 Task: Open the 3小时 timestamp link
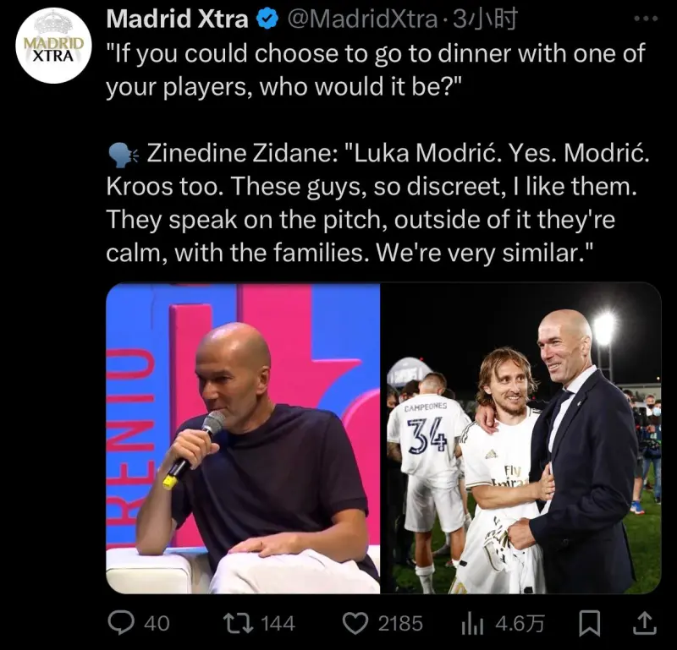pos(484,19)
